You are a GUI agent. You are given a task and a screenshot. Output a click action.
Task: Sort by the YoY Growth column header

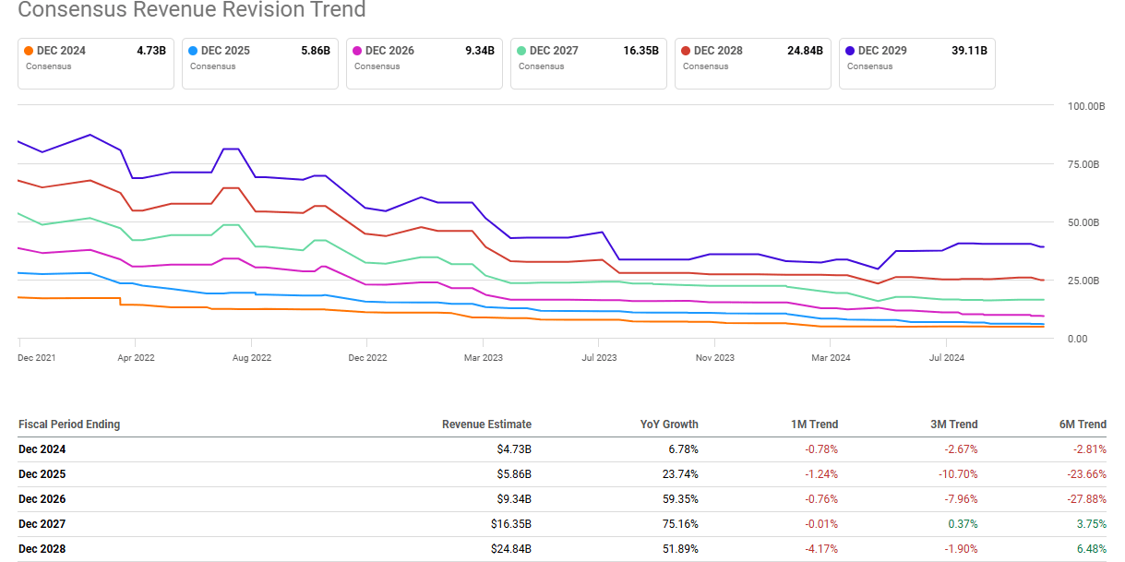[x=671, y=424]
